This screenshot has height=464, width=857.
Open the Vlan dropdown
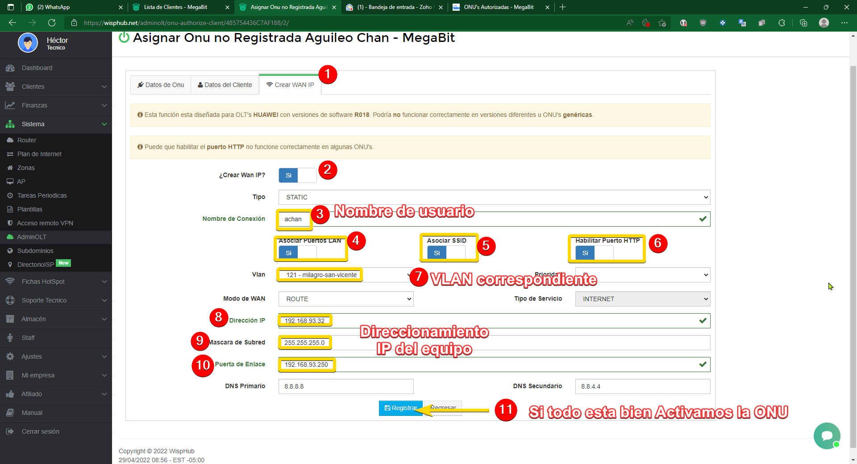(x=346, y=275)
